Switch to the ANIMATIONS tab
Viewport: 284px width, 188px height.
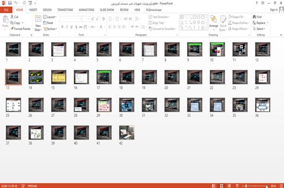87,10
